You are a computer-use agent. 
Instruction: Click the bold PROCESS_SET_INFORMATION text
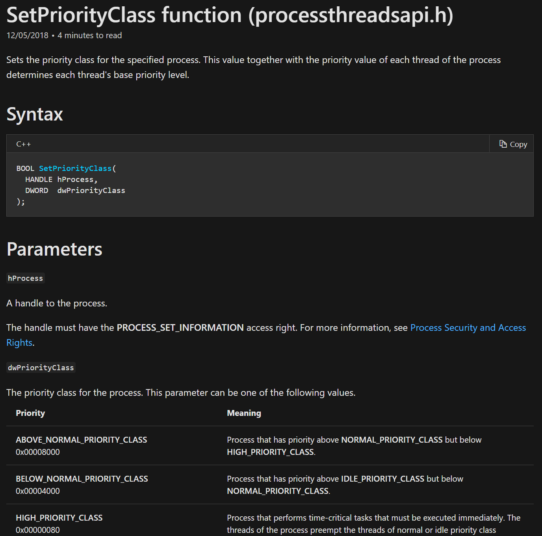180,328
